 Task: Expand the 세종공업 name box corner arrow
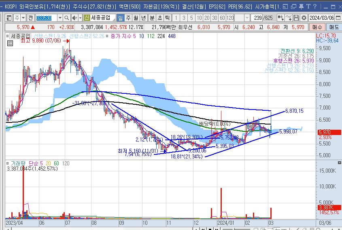pos(114,19)
